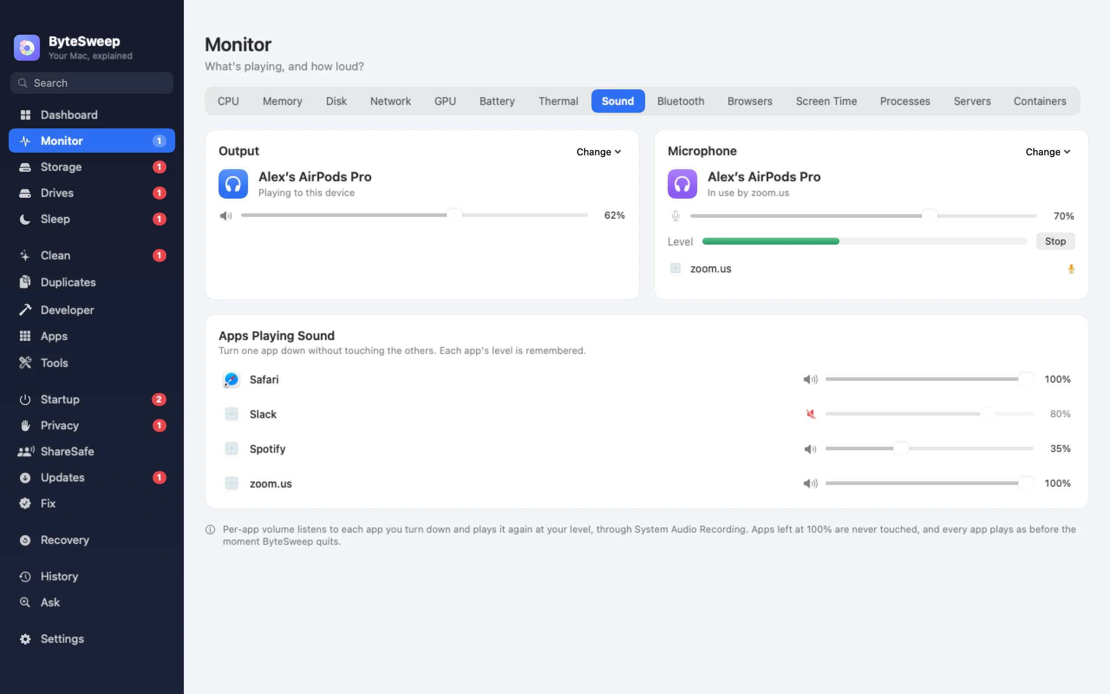
Task: Switch to the Bluetooth tab
Action: pos(681,101)
